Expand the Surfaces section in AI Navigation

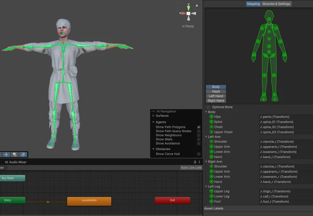tap(153, 115)
